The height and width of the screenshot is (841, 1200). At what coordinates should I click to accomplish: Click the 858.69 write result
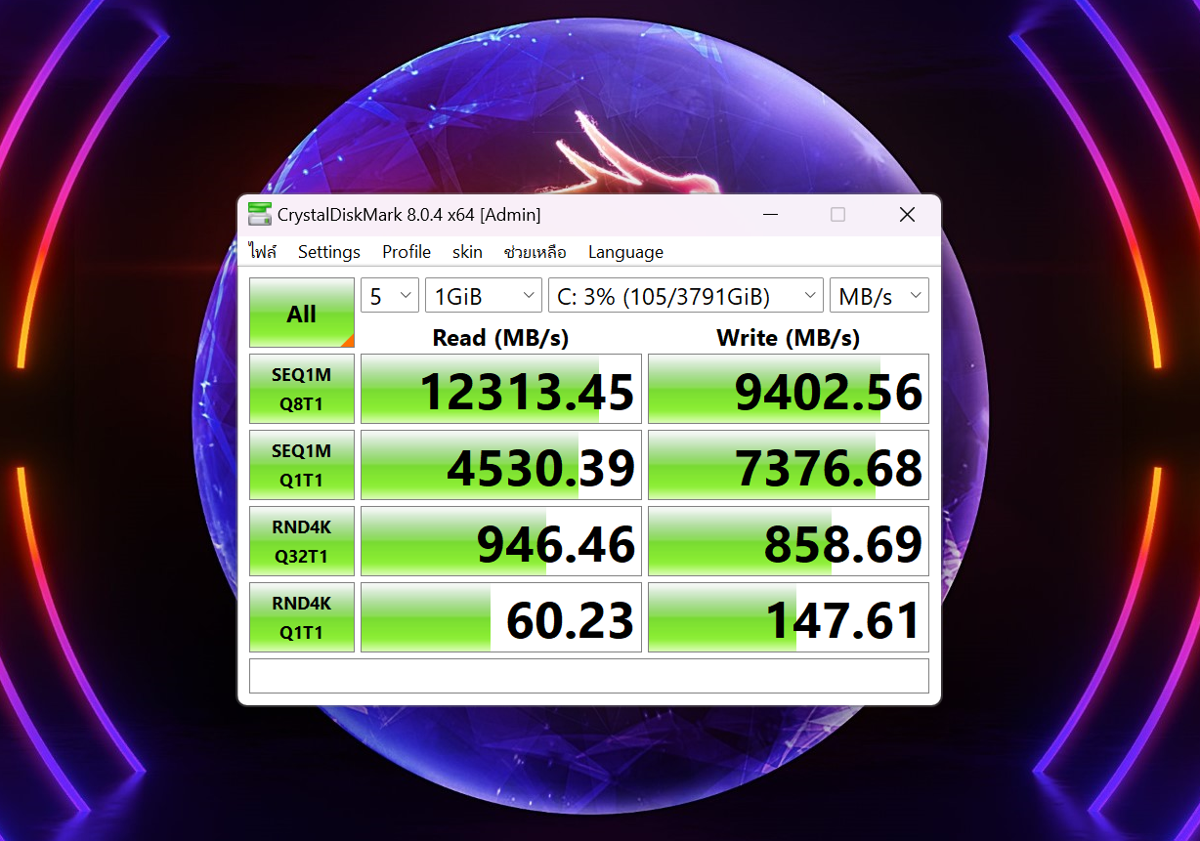pyautogui.click(x=789, y=541)
